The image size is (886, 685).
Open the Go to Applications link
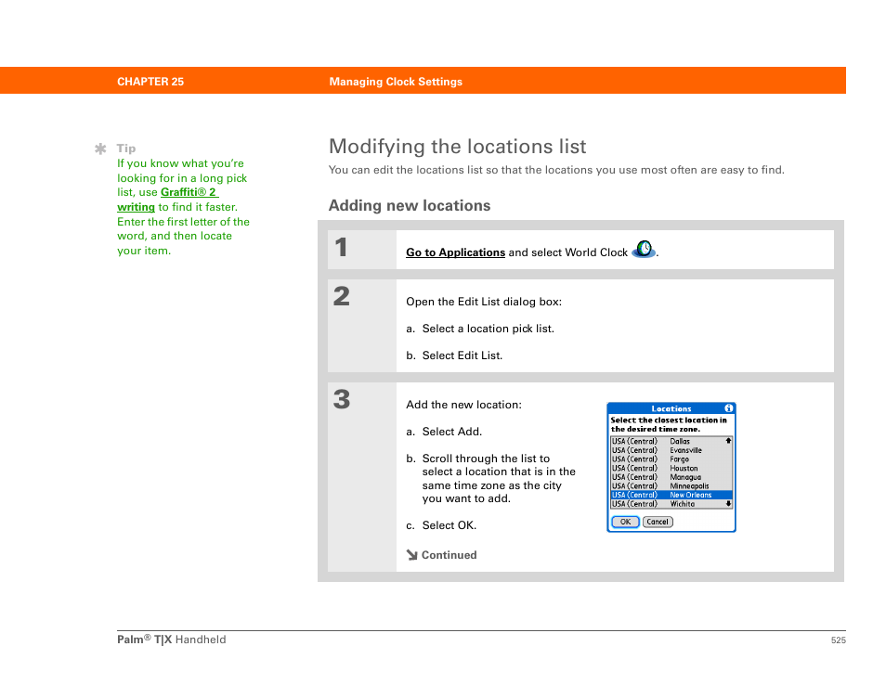pos(455,252)
